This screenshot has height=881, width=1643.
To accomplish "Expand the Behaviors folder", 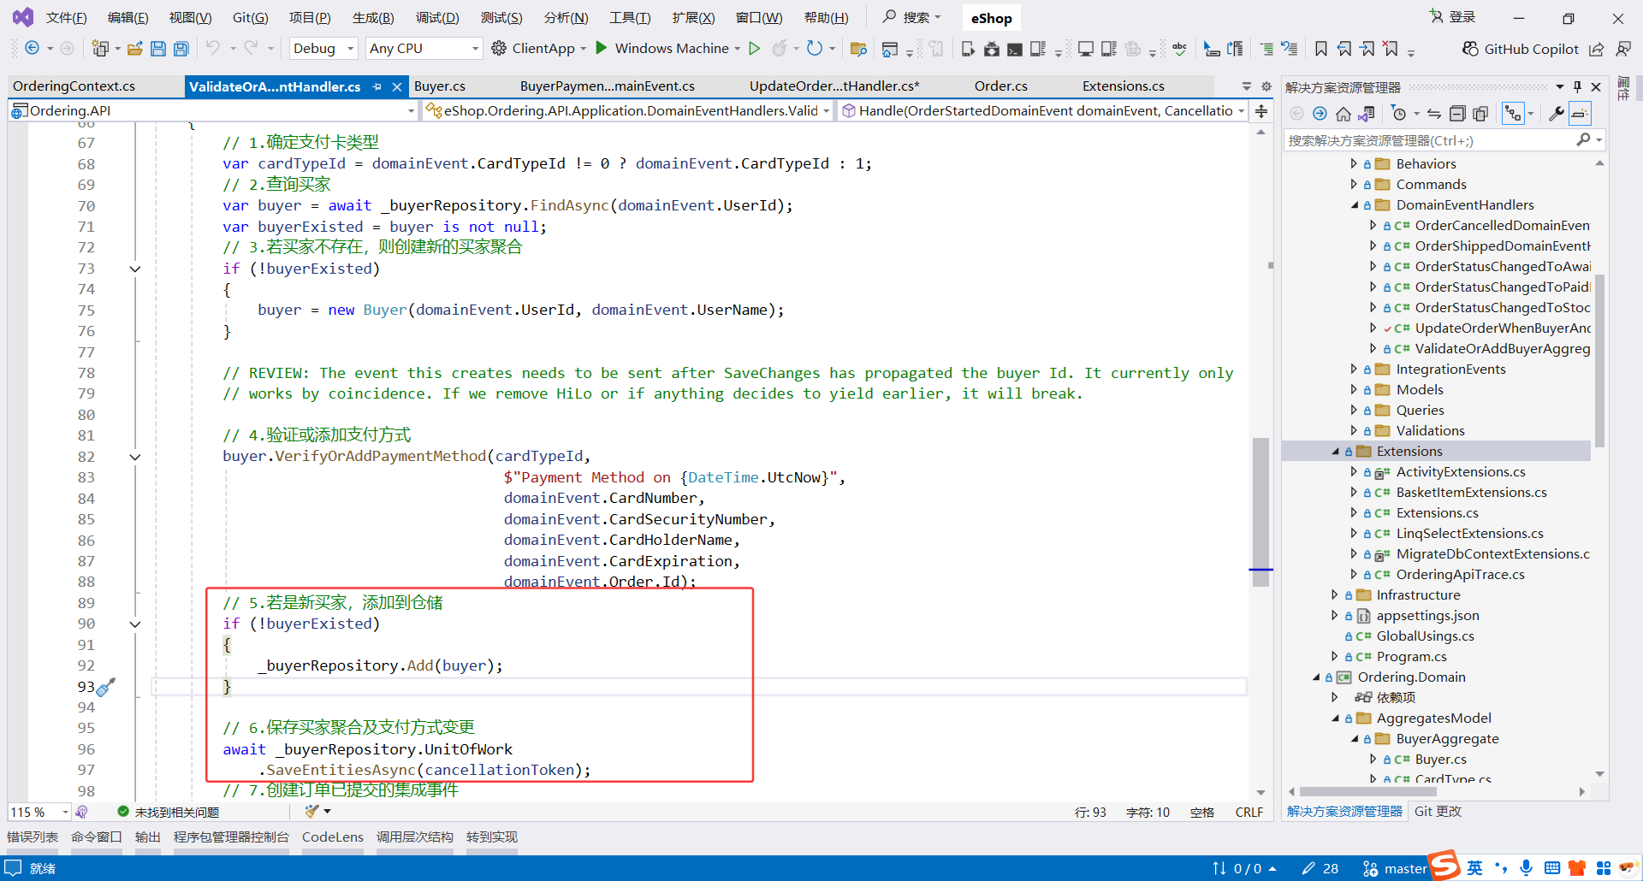I will tap(1353, 163).
